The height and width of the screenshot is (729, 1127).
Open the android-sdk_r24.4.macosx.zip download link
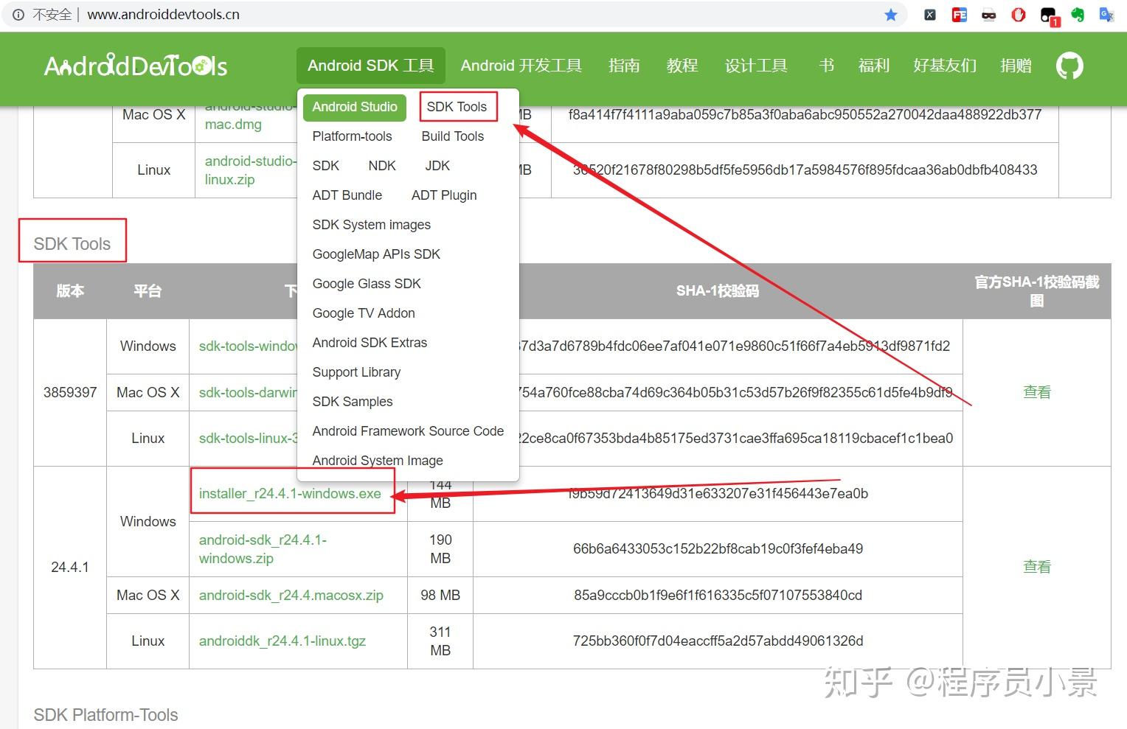(290, 595)
